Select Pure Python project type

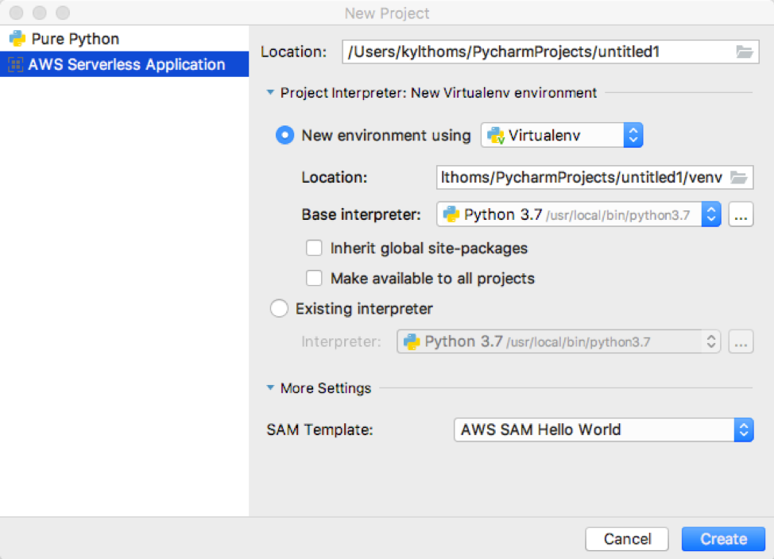tap(75, 39)
